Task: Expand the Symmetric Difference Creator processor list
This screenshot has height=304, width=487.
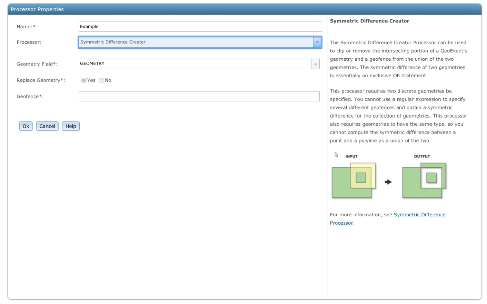Action: coord(317,42)
